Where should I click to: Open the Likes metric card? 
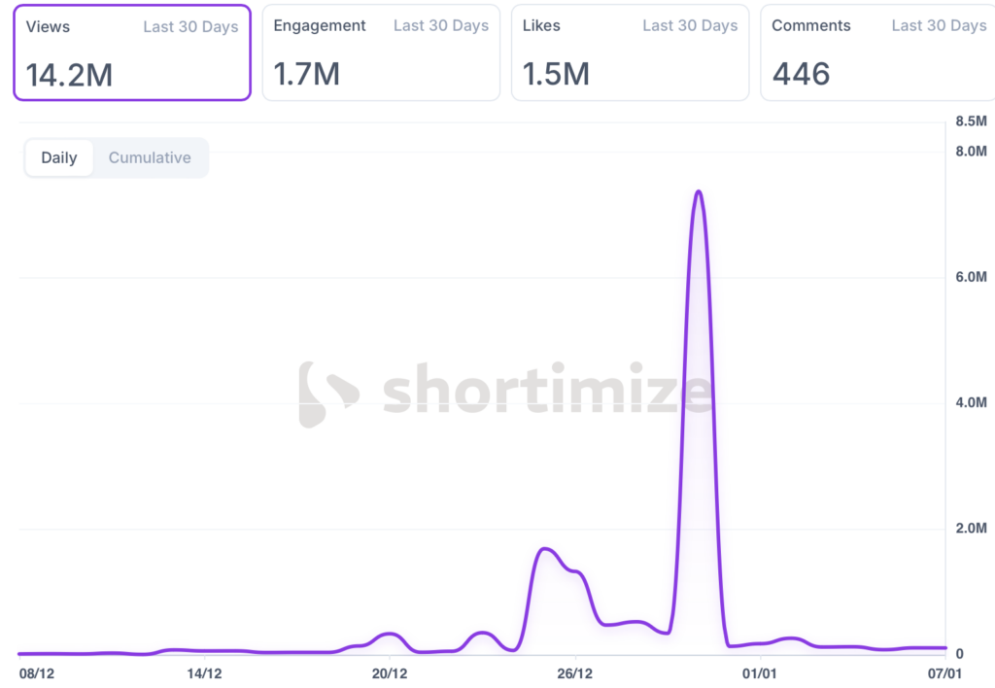coord(630,52)
